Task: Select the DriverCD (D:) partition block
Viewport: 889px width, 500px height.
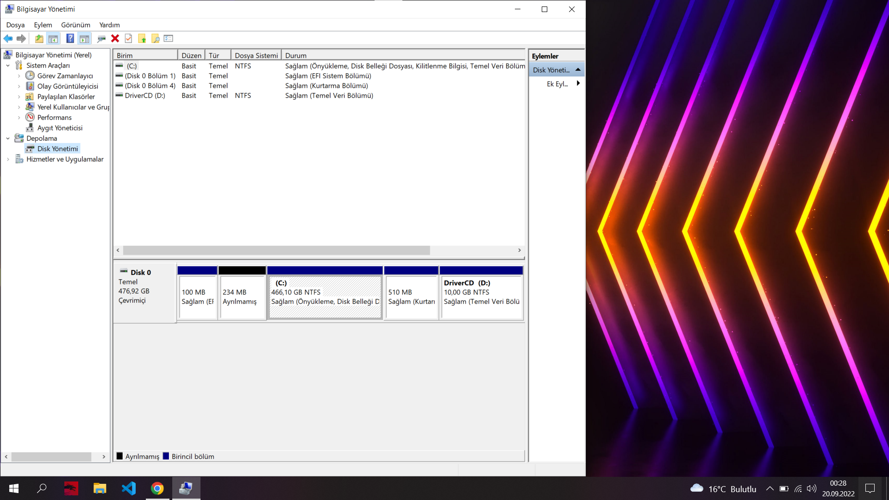Action: pyautogui.click(x=482, y=296)
